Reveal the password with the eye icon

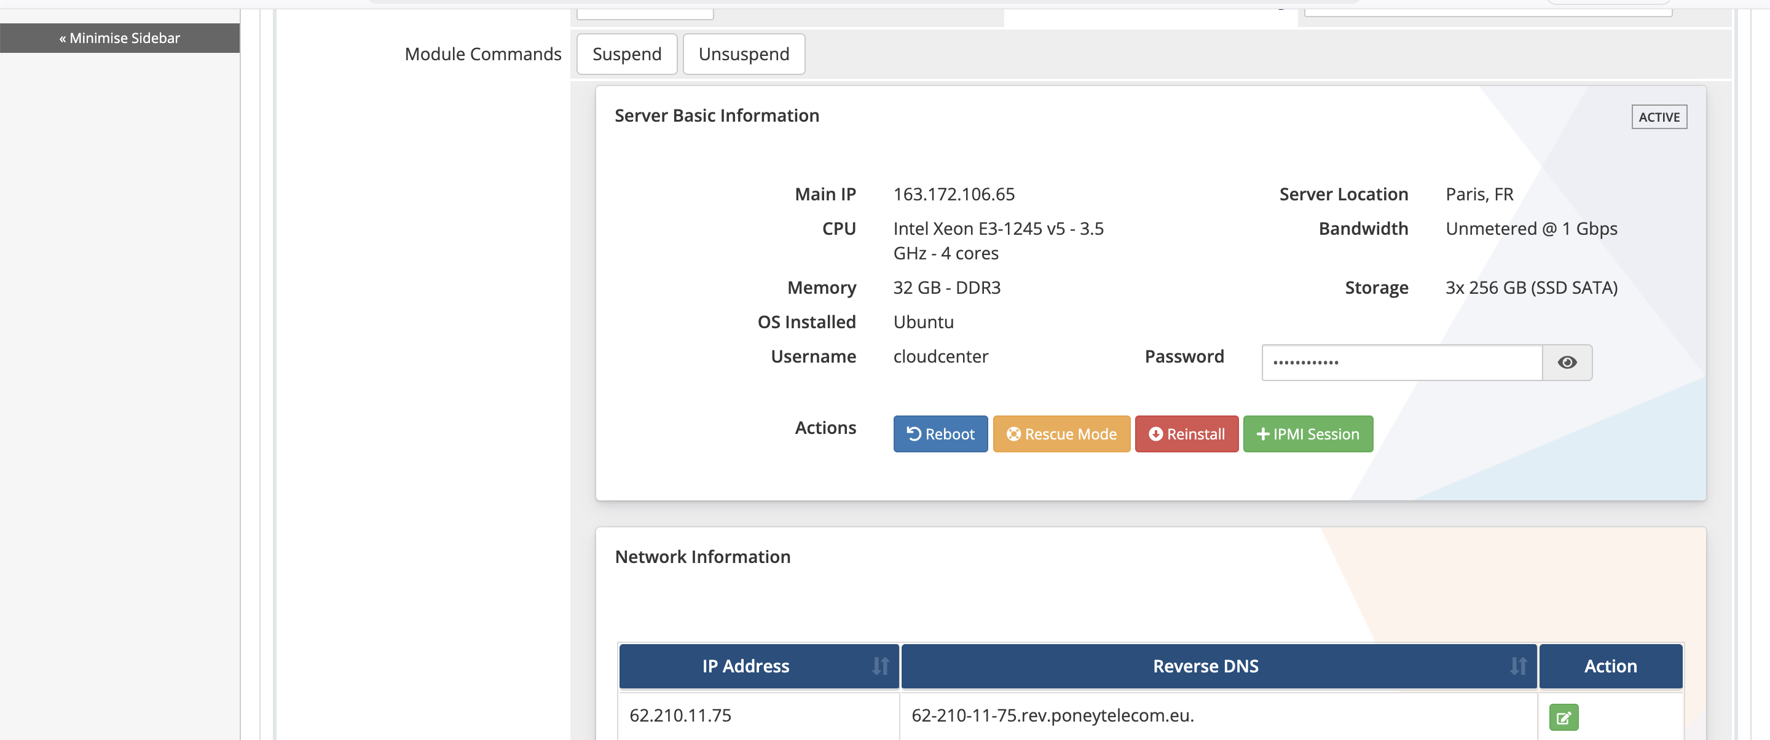pyautogui.click(x=1567, y=362)
